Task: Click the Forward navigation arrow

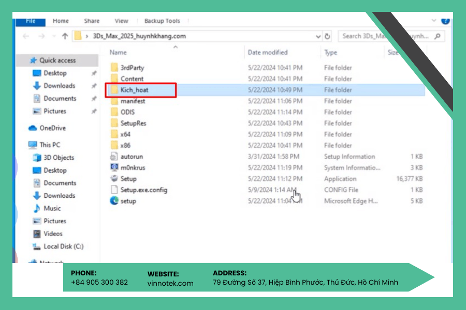Action: [x=41, y=36]
